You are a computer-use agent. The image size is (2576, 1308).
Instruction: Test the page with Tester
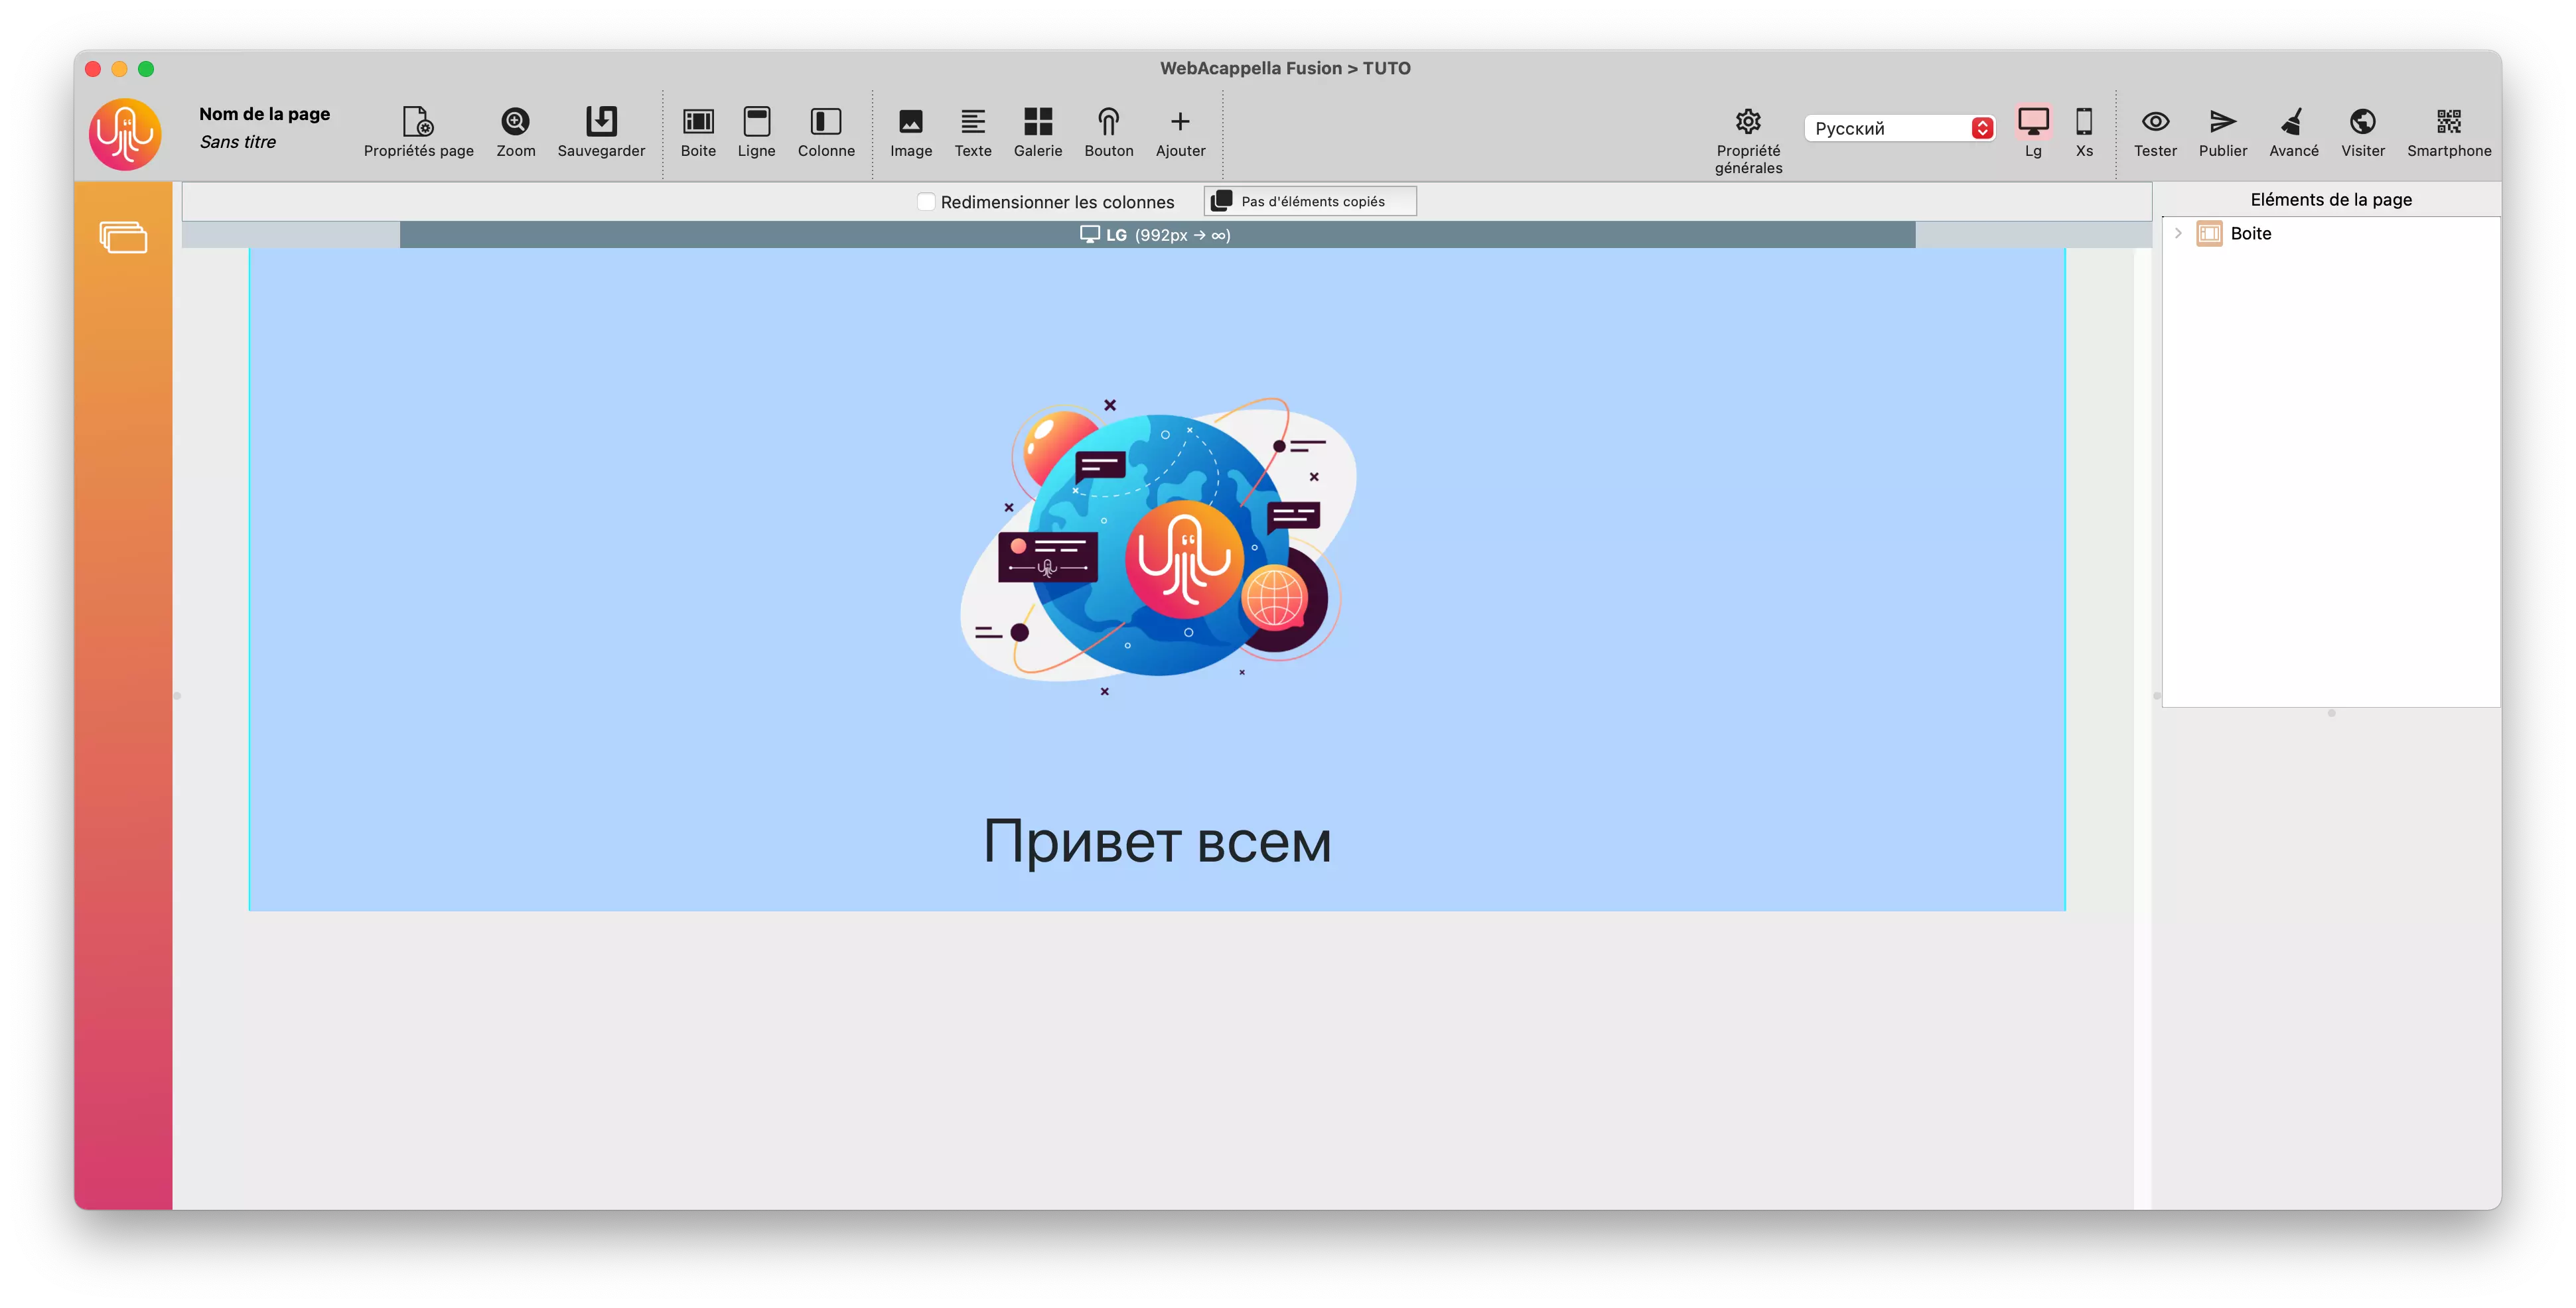[x=2156, y=133]
